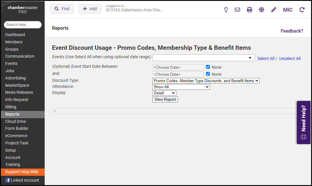Expand the Events selection dropdown
The width and height of the screenshot is (312, 186).
click(203, 58)
